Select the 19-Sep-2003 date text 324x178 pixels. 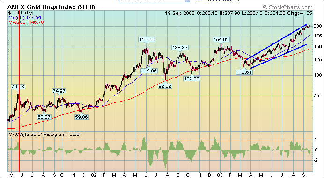pos(180,13)
